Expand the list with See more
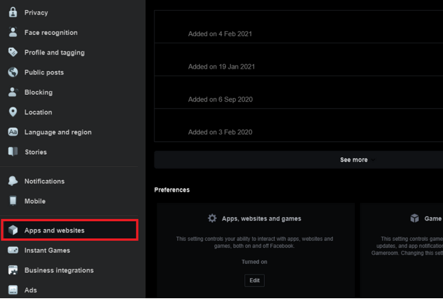 point(353,159)
